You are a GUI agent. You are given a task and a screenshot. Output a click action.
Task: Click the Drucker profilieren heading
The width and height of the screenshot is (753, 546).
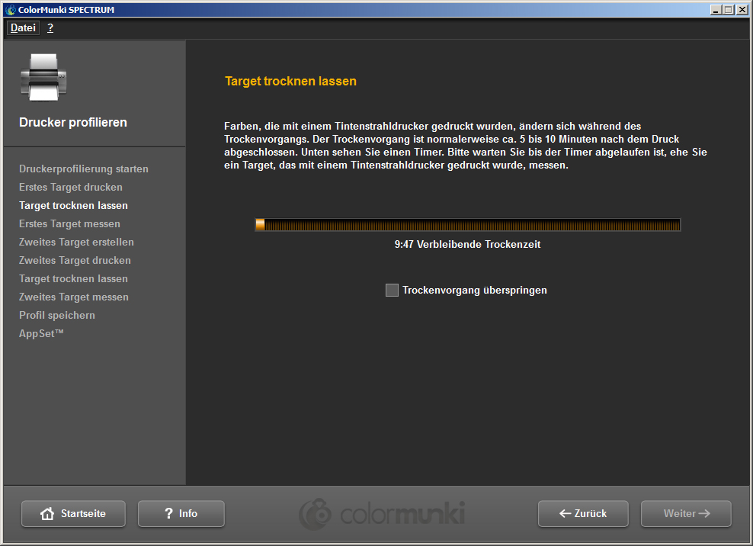(73, 122)
